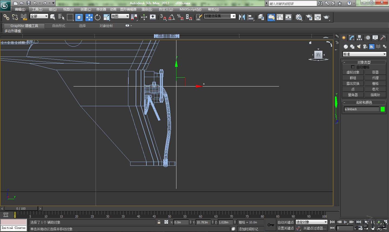Open Select by Name list icon

tap(61, 17)
